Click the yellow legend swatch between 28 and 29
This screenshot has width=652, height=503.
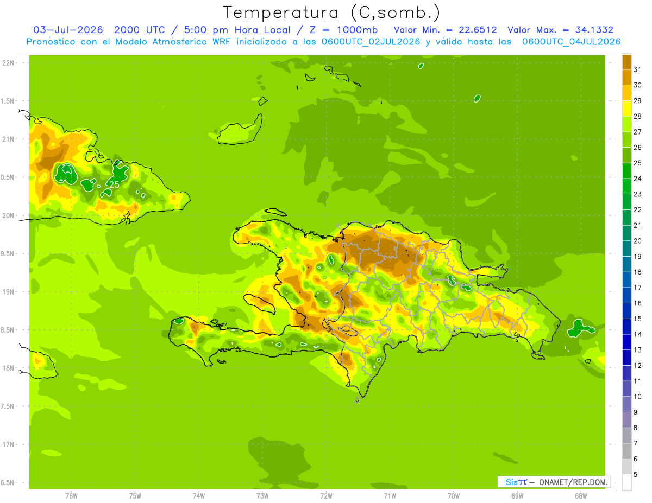[x=626, y=109]
